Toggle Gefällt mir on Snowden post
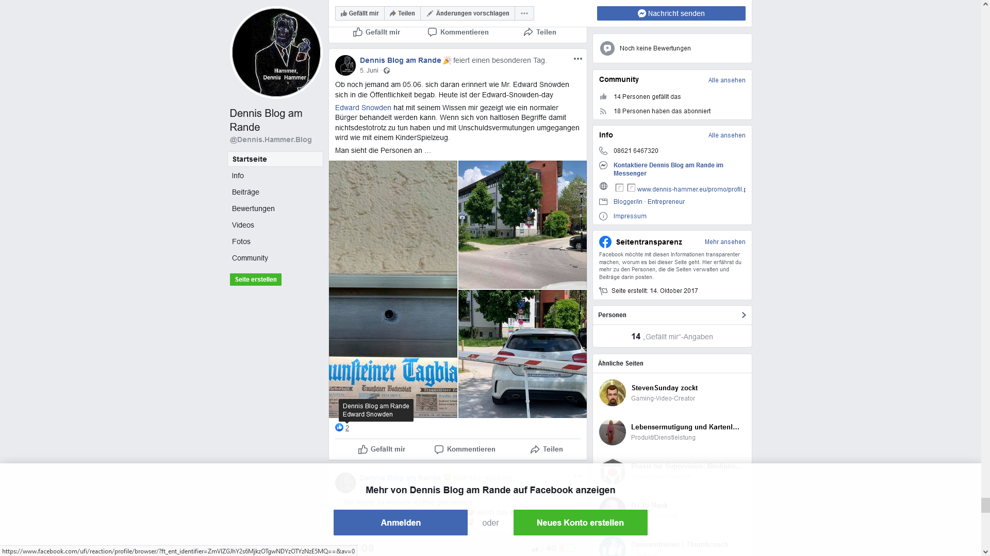Image resolution: width=990 pixels, height=556 pixels. point(382,449)
